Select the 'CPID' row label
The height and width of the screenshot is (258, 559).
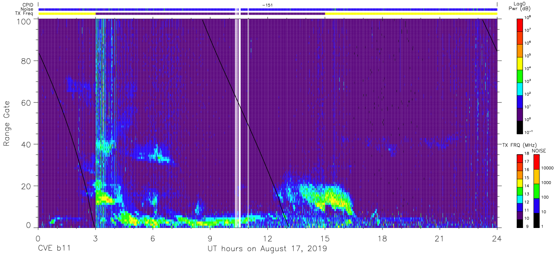(28, 5)
